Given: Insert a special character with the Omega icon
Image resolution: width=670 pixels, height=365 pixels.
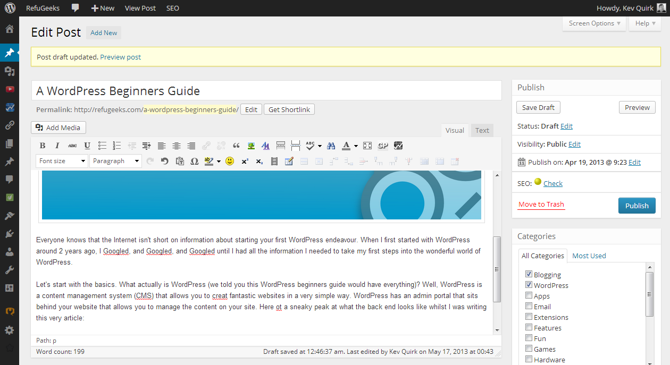Looking at the screenshot, I should click(x=194, y=161).
